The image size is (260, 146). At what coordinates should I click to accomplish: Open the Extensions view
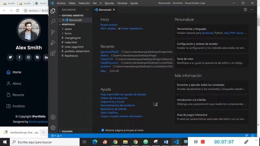(x=53, y=53)
